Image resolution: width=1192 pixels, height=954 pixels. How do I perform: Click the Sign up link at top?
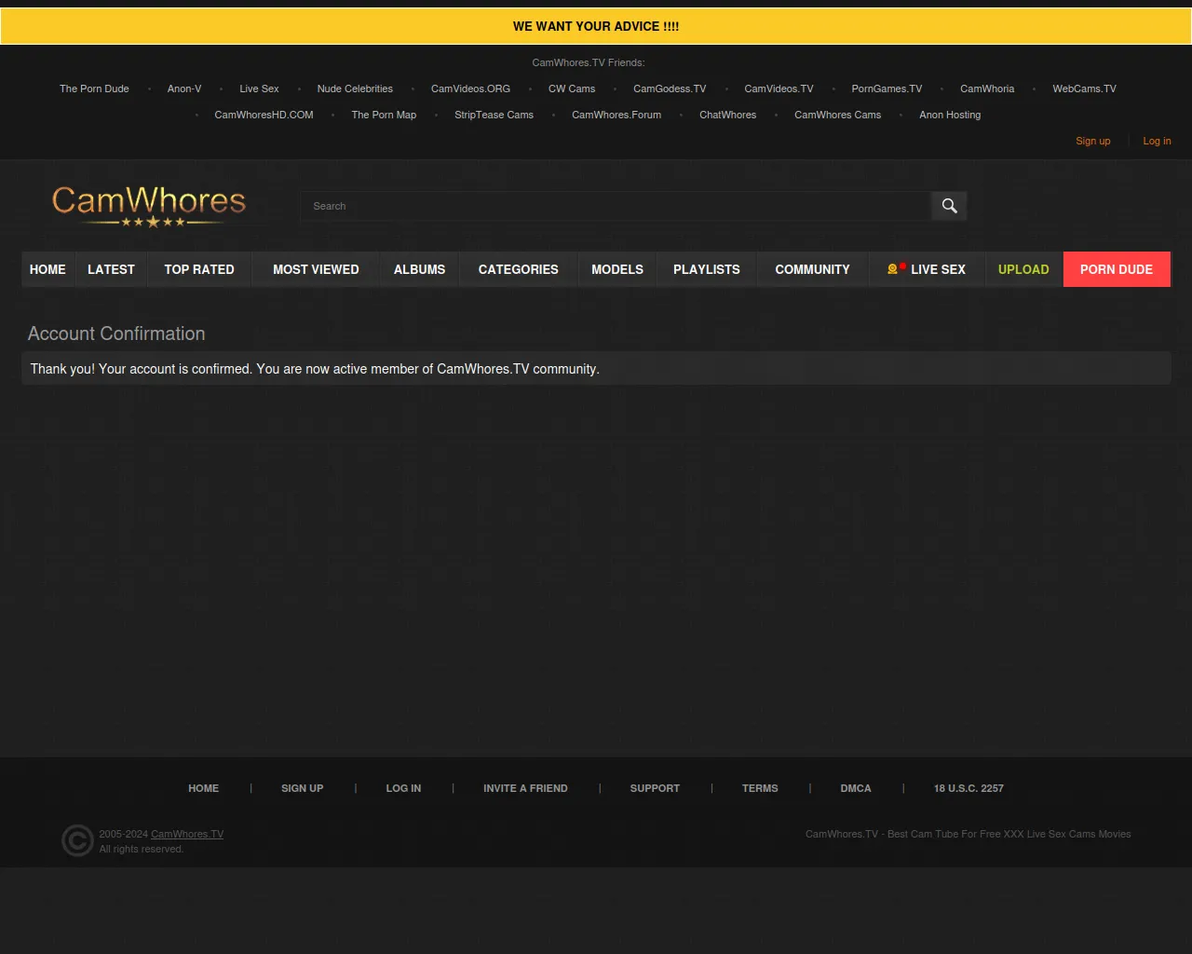click(x=1092, y=142)
